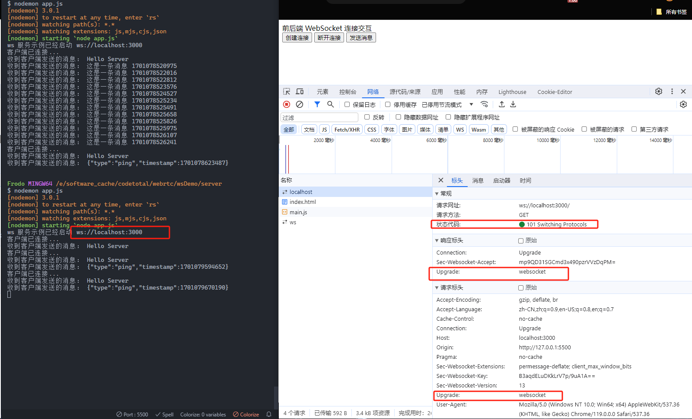Open the 元素 tab
Image resolution: width=692 pixels, height=419 pixels.
tap(322, 92)
